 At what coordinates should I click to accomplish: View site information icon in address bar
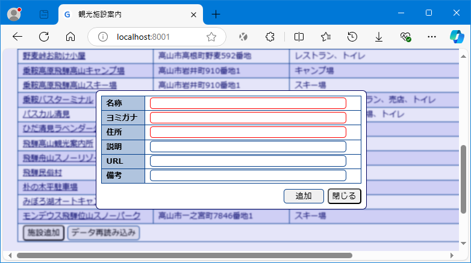tap(103, 37)
